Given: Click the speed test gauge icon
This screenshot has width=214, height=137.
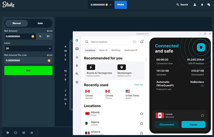Looking at the screenshot, I should (135, 42).
